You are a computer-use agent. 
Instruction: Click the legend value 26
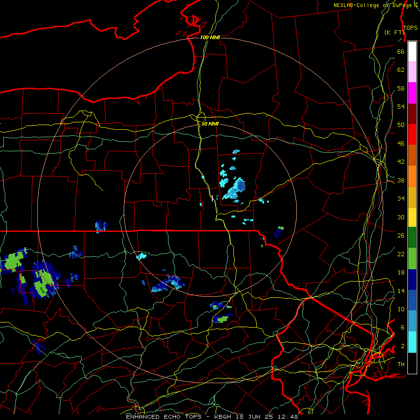(x=401, y=236)
